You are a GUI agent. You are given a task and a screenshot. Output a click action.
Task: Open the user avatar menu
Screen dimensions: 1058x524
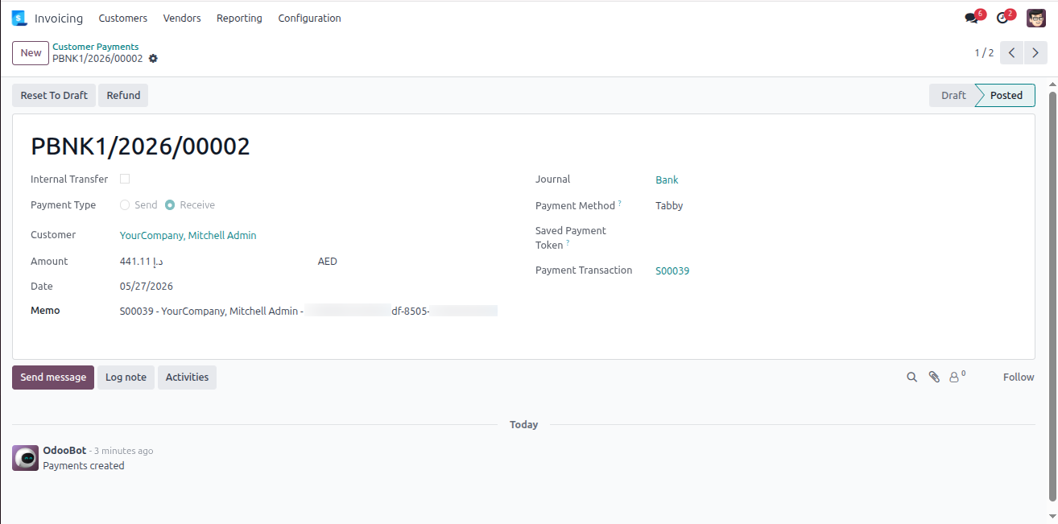(x=1036, y=18)
